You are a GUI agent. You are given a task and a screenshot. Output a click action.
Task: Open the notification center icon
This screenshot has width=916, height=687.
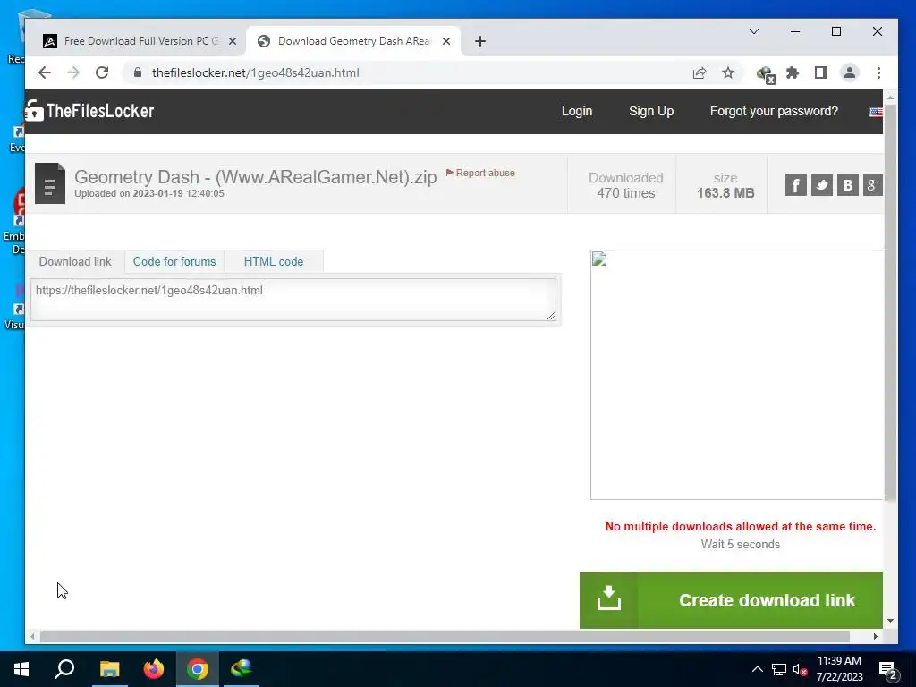click(x=887, y=671)
